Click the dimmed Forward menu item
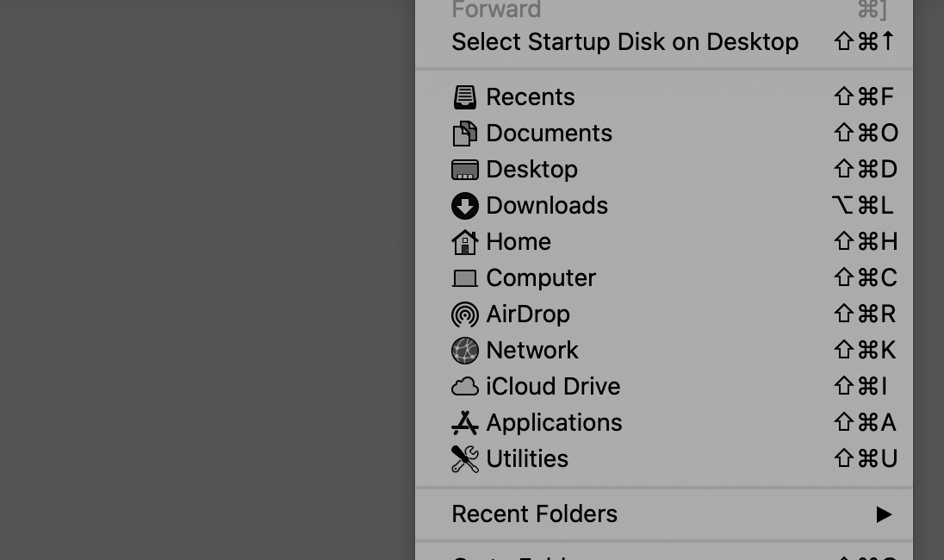 [x=664, y=9]
